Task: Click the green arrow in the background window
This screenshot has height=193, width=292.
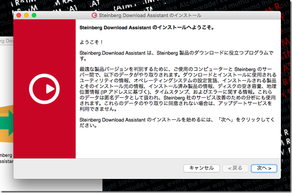Action: click(7, 123)
